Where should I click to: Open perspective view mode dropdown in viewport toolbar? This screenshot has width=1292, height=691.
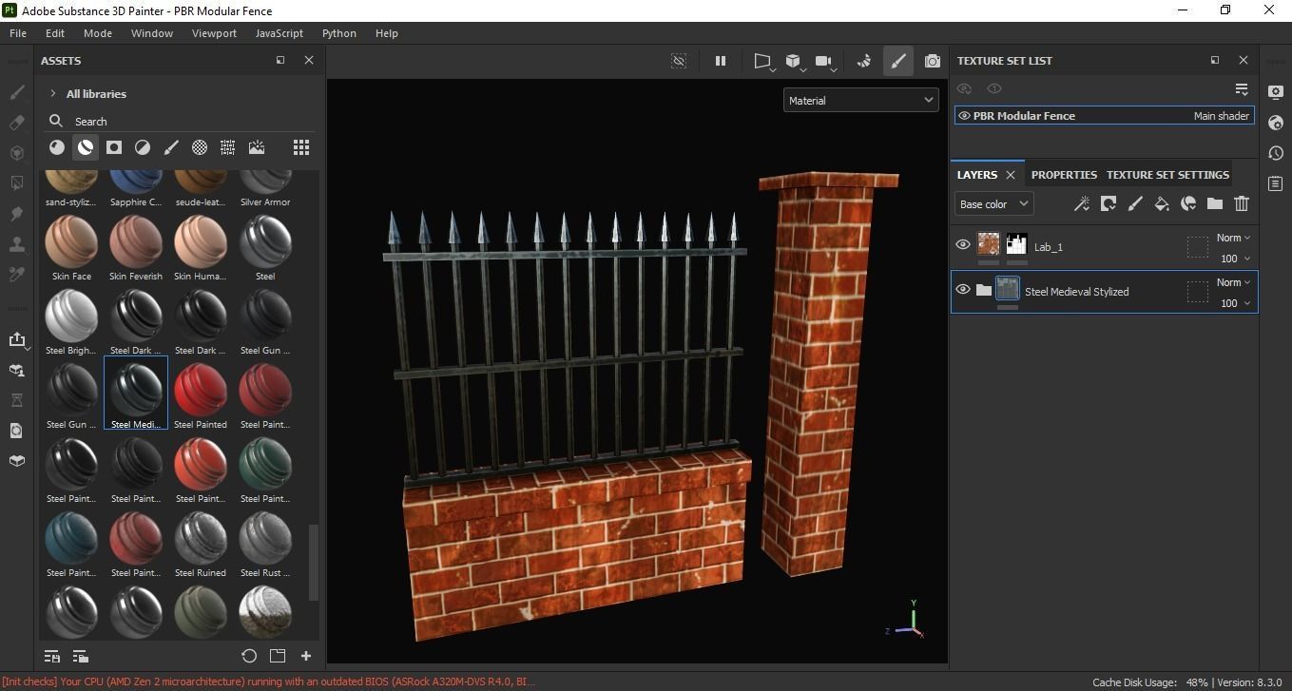pyautogui.click(x=762, y=62)
